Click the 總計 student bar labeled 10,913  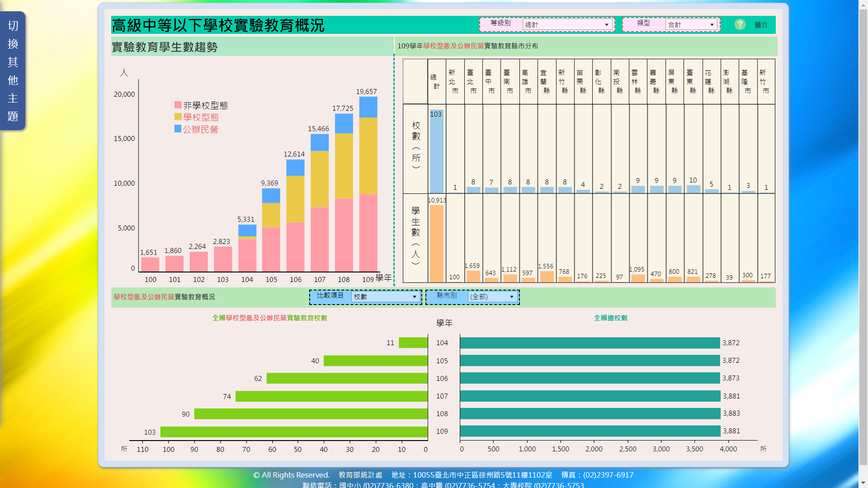pyautogui.click(x=436, y=244)
